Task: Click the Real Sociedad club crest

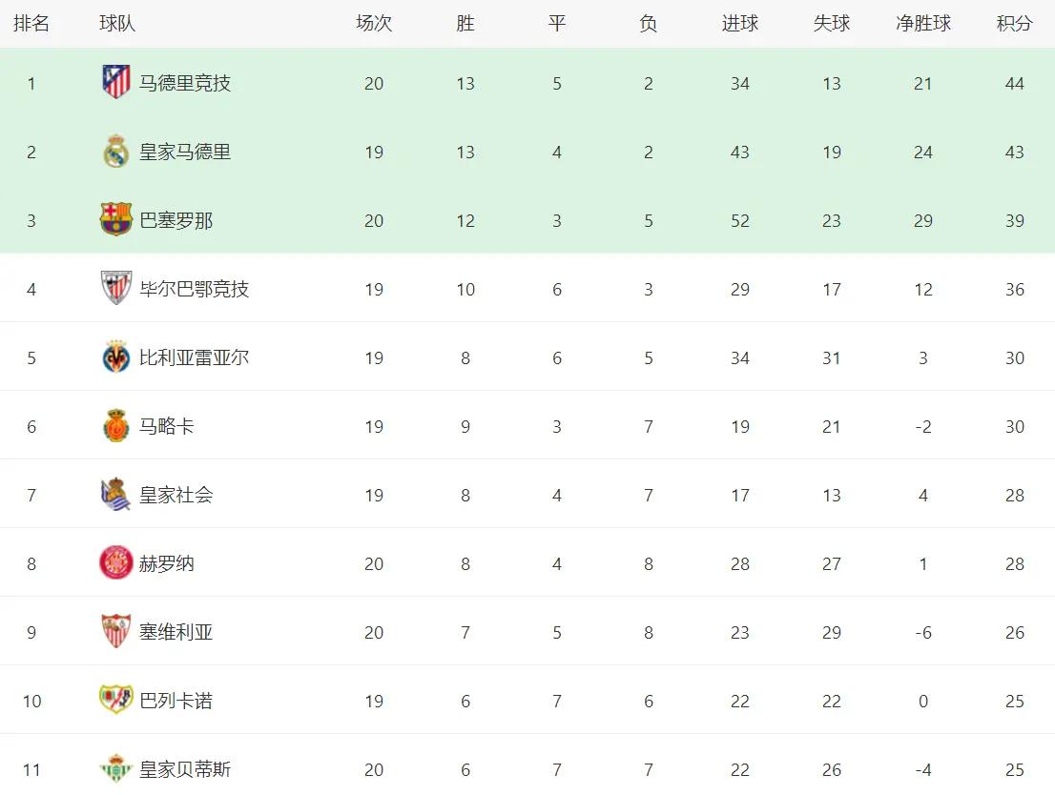Action: pyautogui.click(x=116, y=495)
